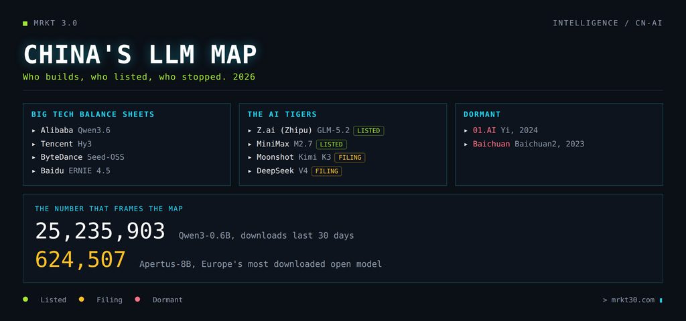
Task: Click the arrow bullet before 01.AI
Action: 466,130
